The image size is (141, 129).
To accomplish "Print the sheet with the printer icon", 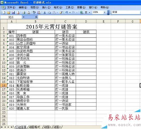I will [24, 12].
